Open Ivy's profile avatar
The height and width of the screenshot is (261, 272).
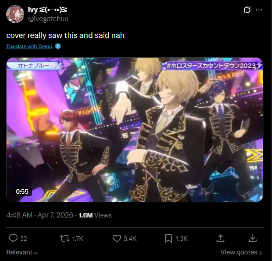point(15,14)
